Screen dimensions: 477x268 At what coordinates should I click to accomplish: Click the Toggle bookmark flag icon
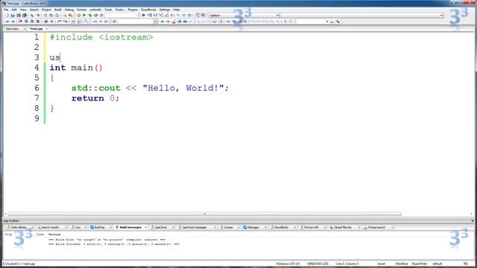tap(20, 22)
